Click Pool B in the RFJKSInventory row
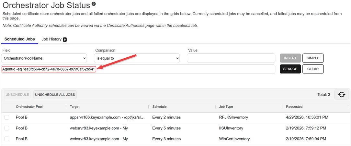The image size is (351, 146). [22, 117]
